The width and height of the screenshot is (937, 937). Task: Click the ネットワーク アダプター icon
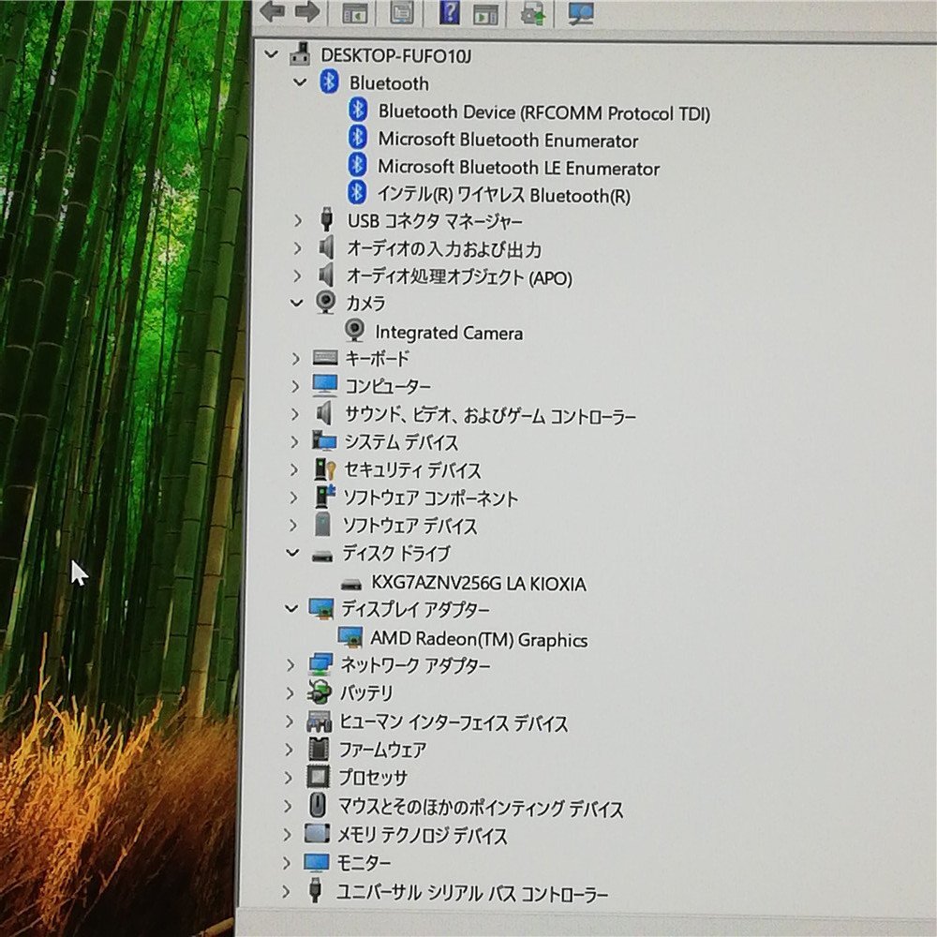[320, 664]
